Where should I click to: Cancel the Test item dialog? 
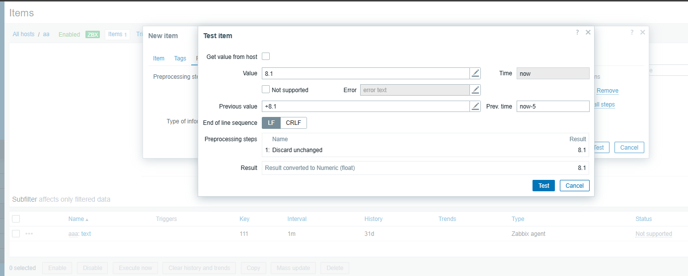pyautogui.click(x=574, y=186)
